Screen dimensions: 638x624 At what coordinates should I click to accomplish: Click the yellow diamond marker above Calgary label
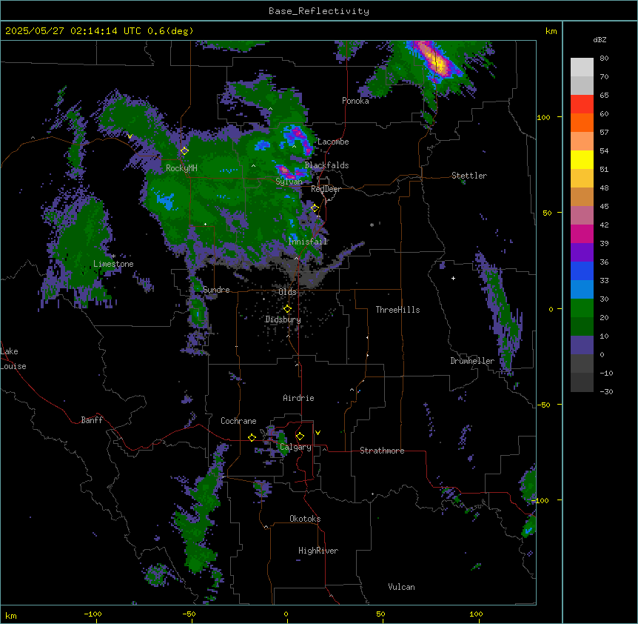click(x=300, y=437)
